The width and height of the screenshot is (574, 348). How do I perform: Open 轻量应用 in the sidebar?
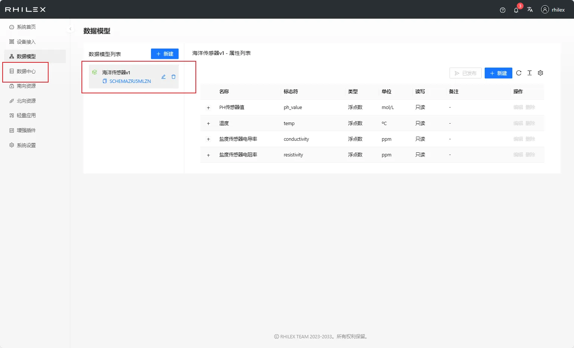35,115
